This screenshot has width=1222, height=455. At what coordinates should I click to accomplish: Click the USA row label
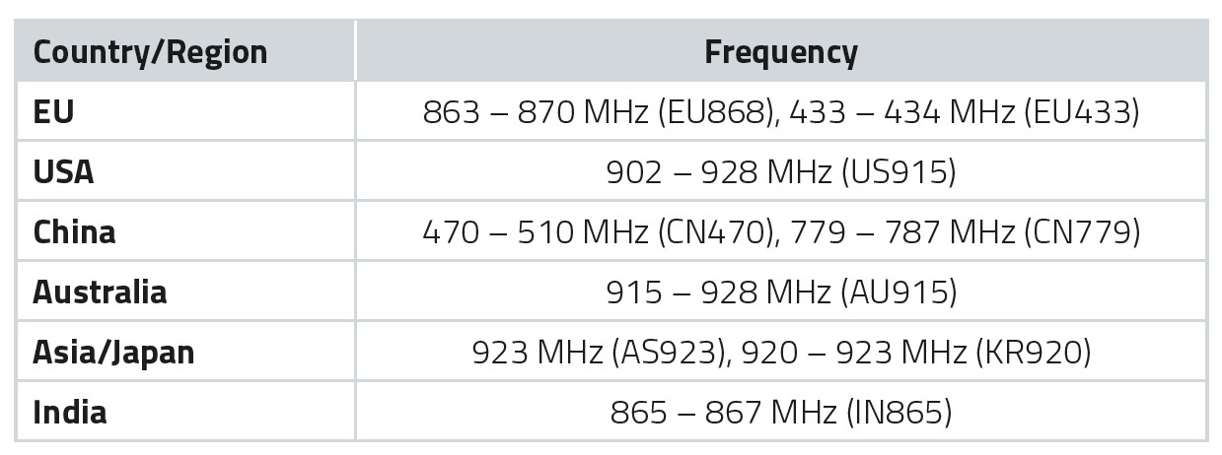click(63, 171)
